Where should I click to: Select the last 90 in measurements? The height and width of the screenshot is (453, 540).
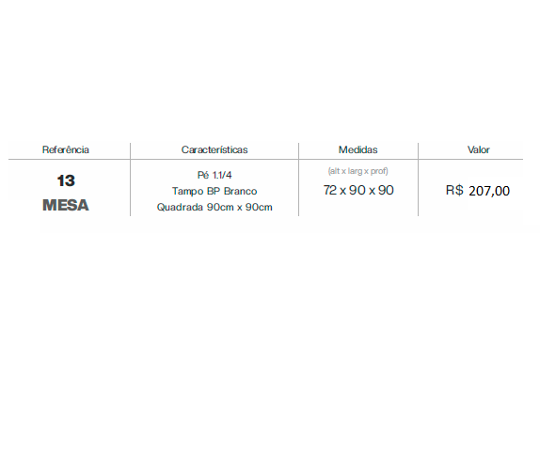(x=386, y=190)
